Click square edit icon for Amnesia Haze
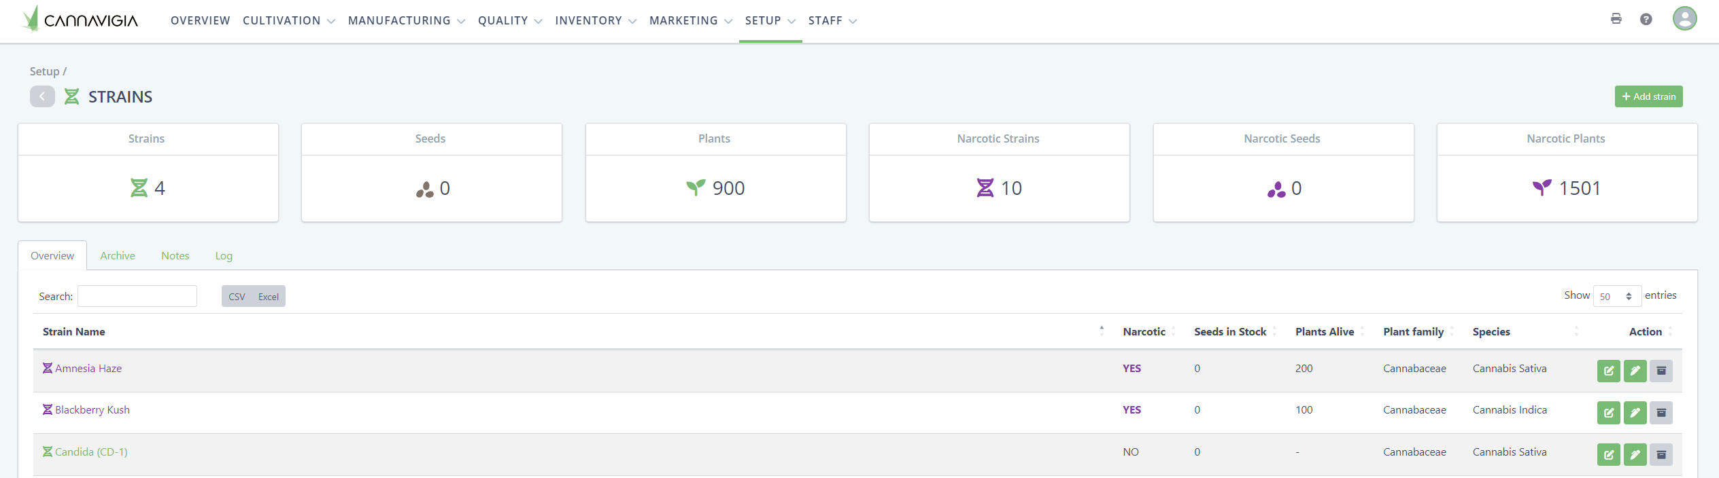Image resolution: width=1719 pixels, height=478 pixels. pos(1608,371)
